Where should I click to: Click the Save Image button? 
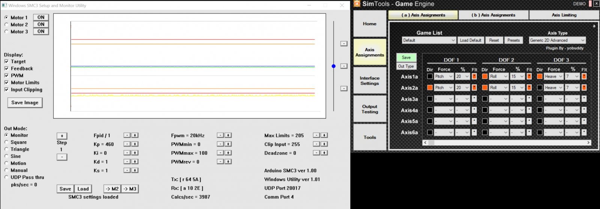coord(25,102)
